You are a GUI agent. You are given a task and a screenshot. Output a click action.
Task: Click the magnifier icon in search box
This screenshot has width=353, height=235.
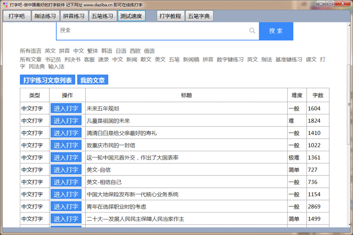[252, 31]
